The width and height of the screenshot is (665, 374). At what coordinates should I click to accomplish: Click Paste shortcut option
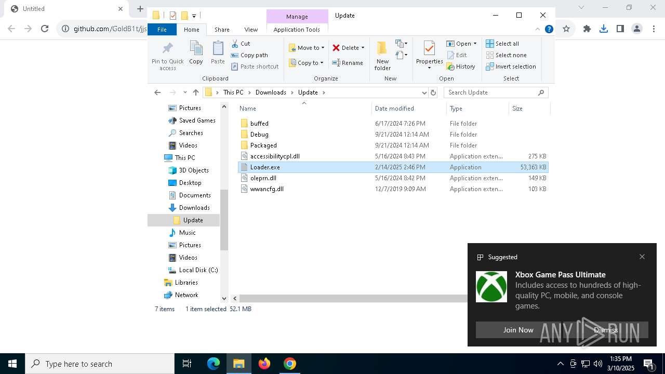(x=255, y=66)
